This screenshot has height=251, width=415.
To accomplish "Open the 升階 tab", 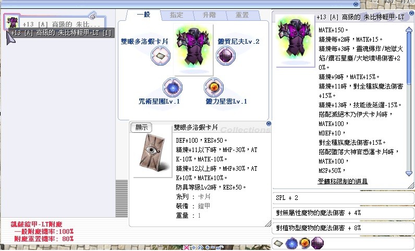I will point(210,15).
